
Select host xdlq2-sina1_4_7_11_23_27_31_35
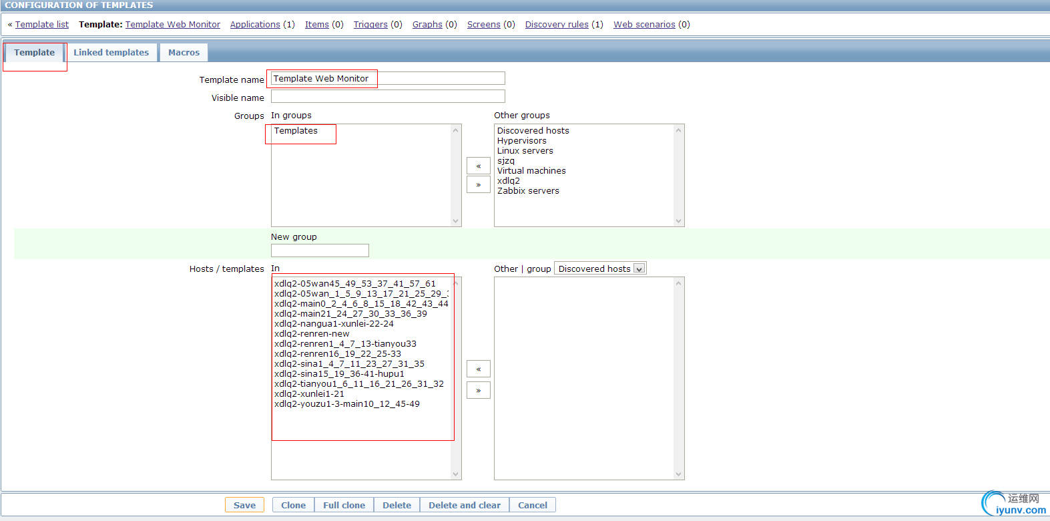(349, 364)
